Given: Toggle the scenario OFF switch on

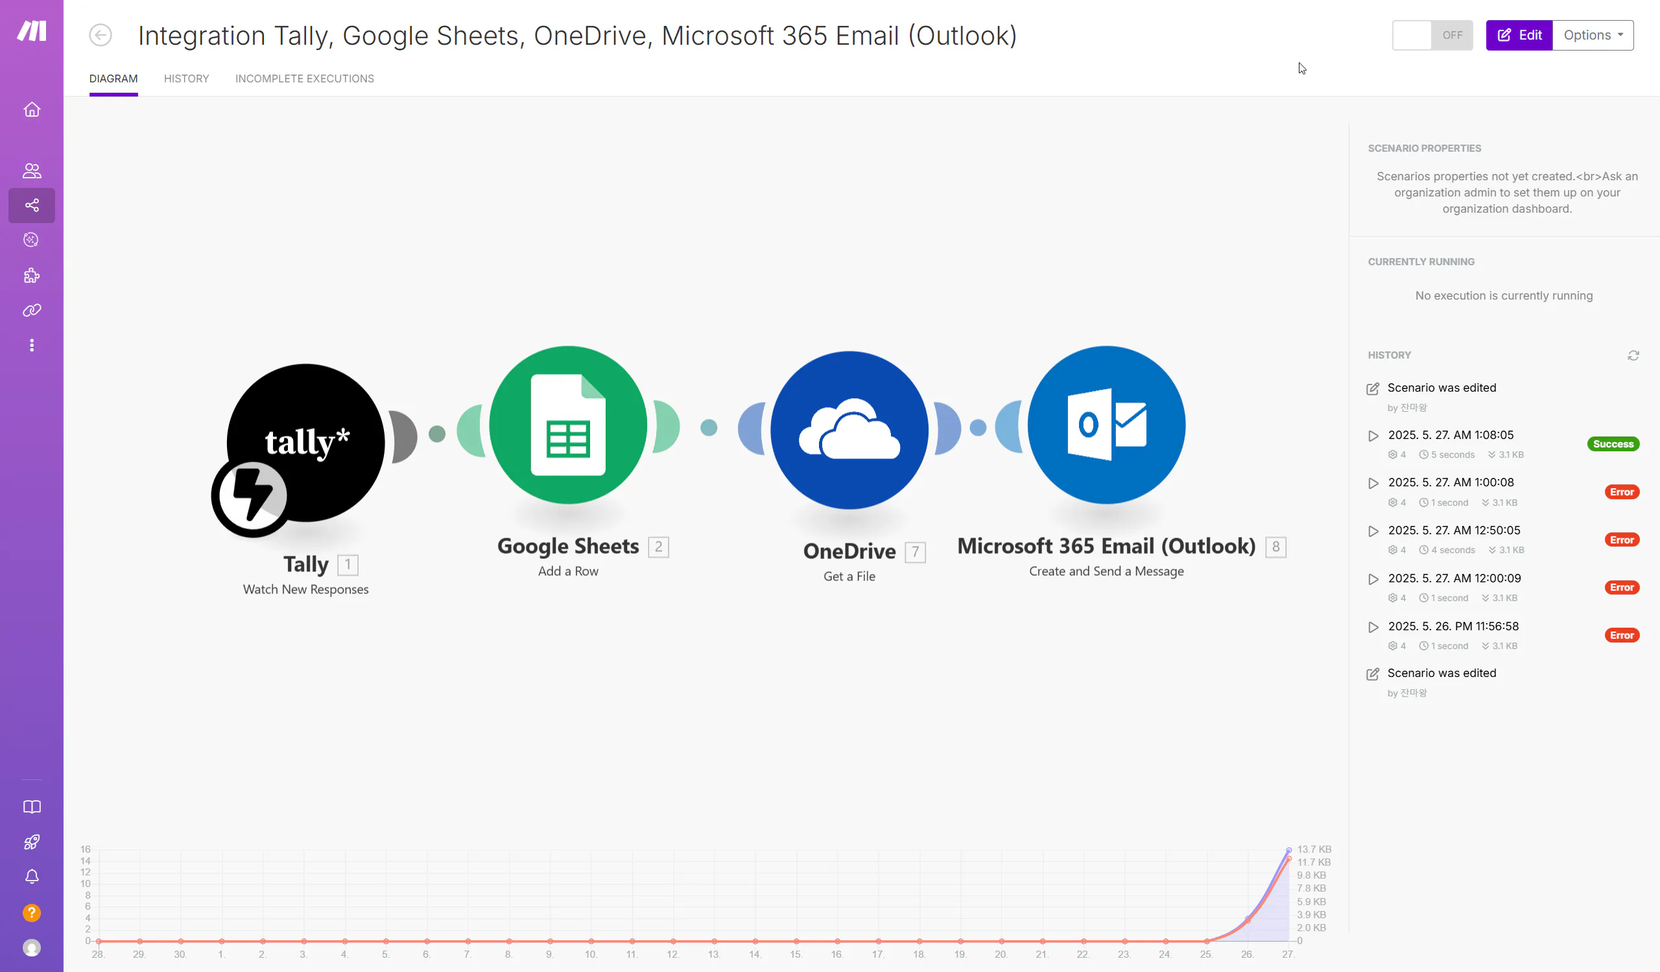Looking at the screenshot, I should pyautogui.click(x=1431, y=35).
